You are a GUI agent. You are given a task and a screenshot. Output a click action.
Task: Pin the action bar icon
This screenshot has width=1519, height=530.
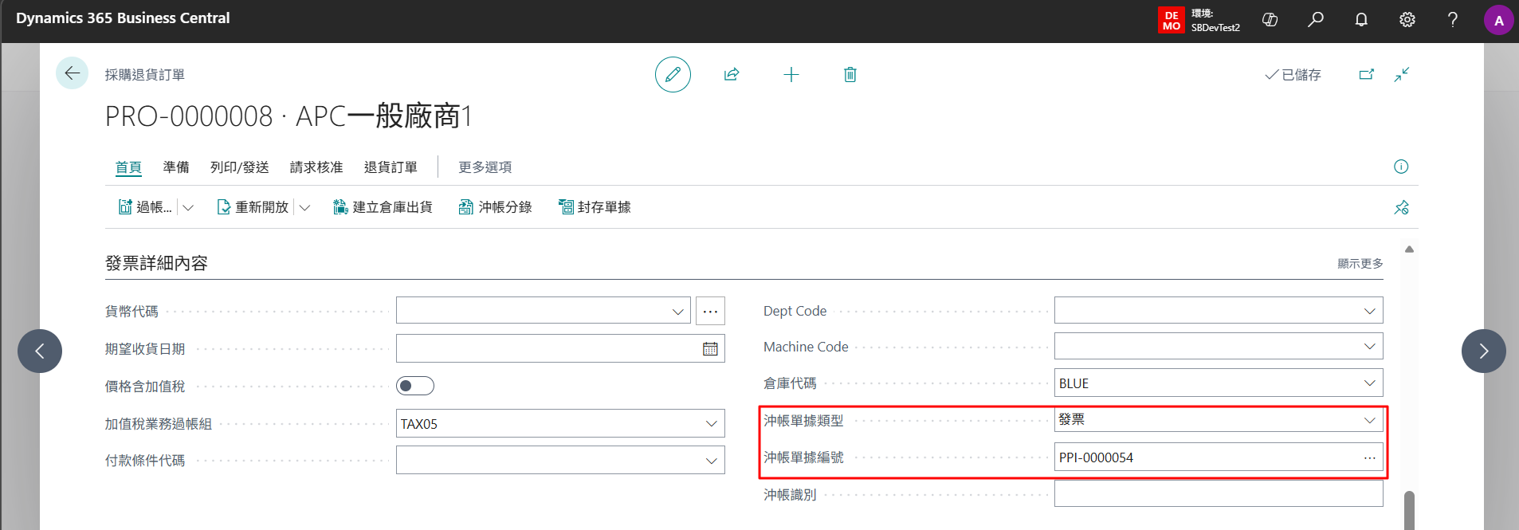pyautogui.click(x=1401, y=207)
